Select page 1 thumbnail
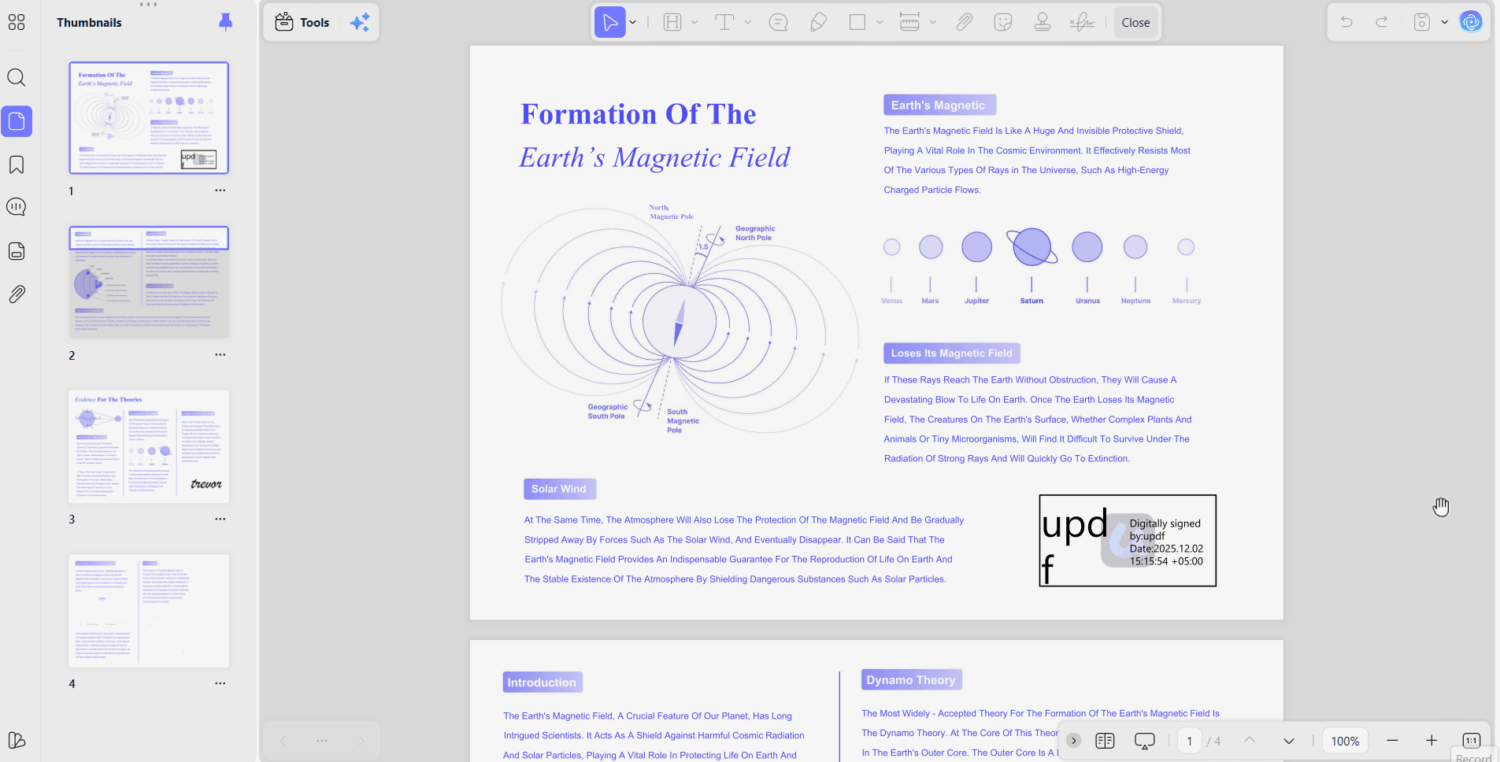The image size is (1500, 762). 149,117
